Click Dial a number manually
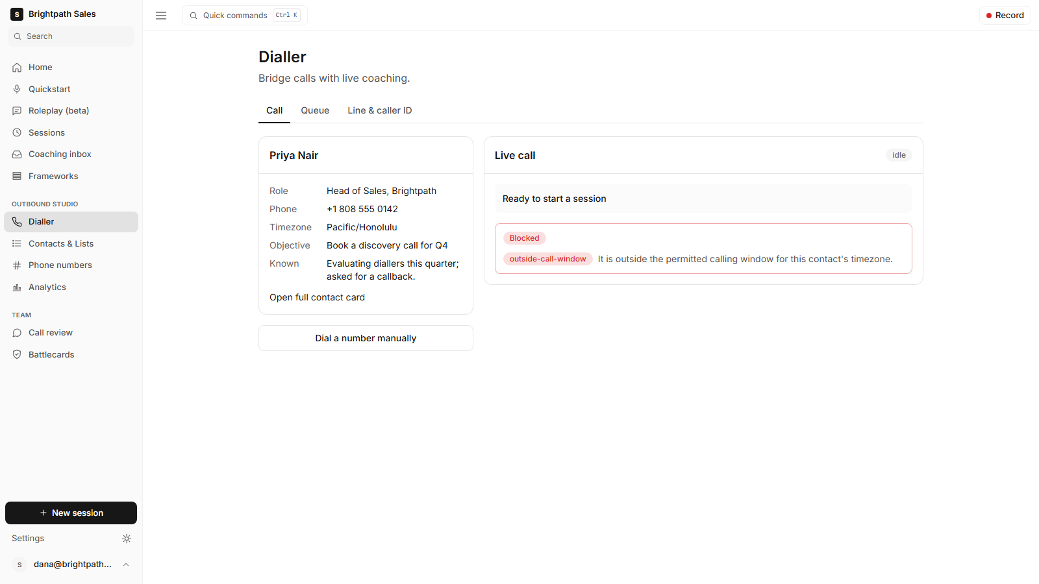This screenshot has height=584, width=1039. [366, 338]
